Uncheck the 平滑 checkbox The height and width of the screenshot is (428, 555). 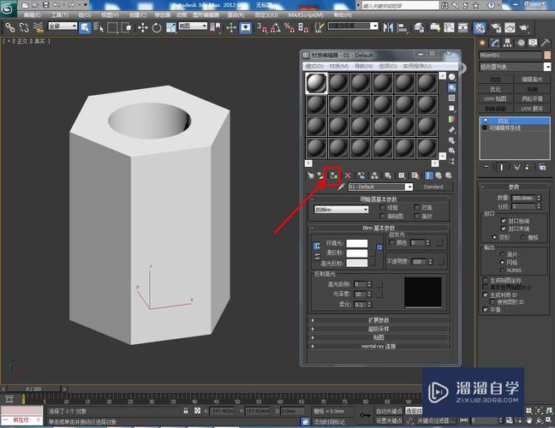coord(486,309)
